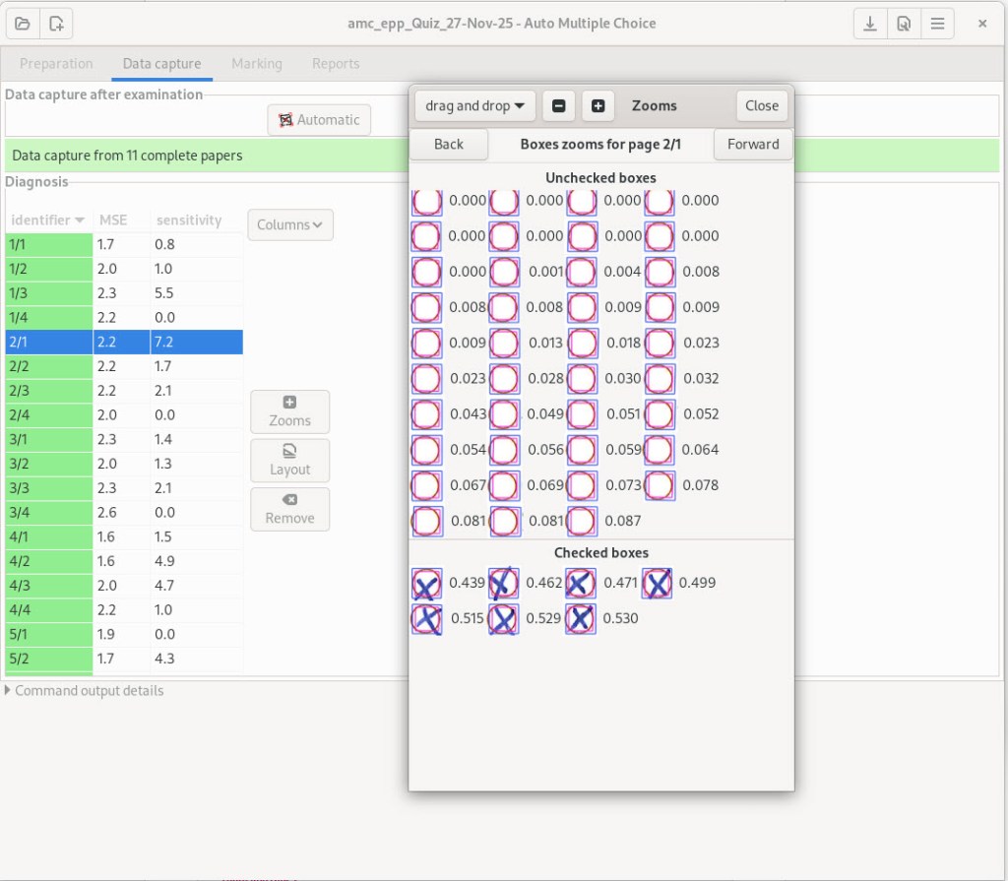Open the Reports tab
The width and height of the screenshot is (1008, 881).
click(335, 63)
